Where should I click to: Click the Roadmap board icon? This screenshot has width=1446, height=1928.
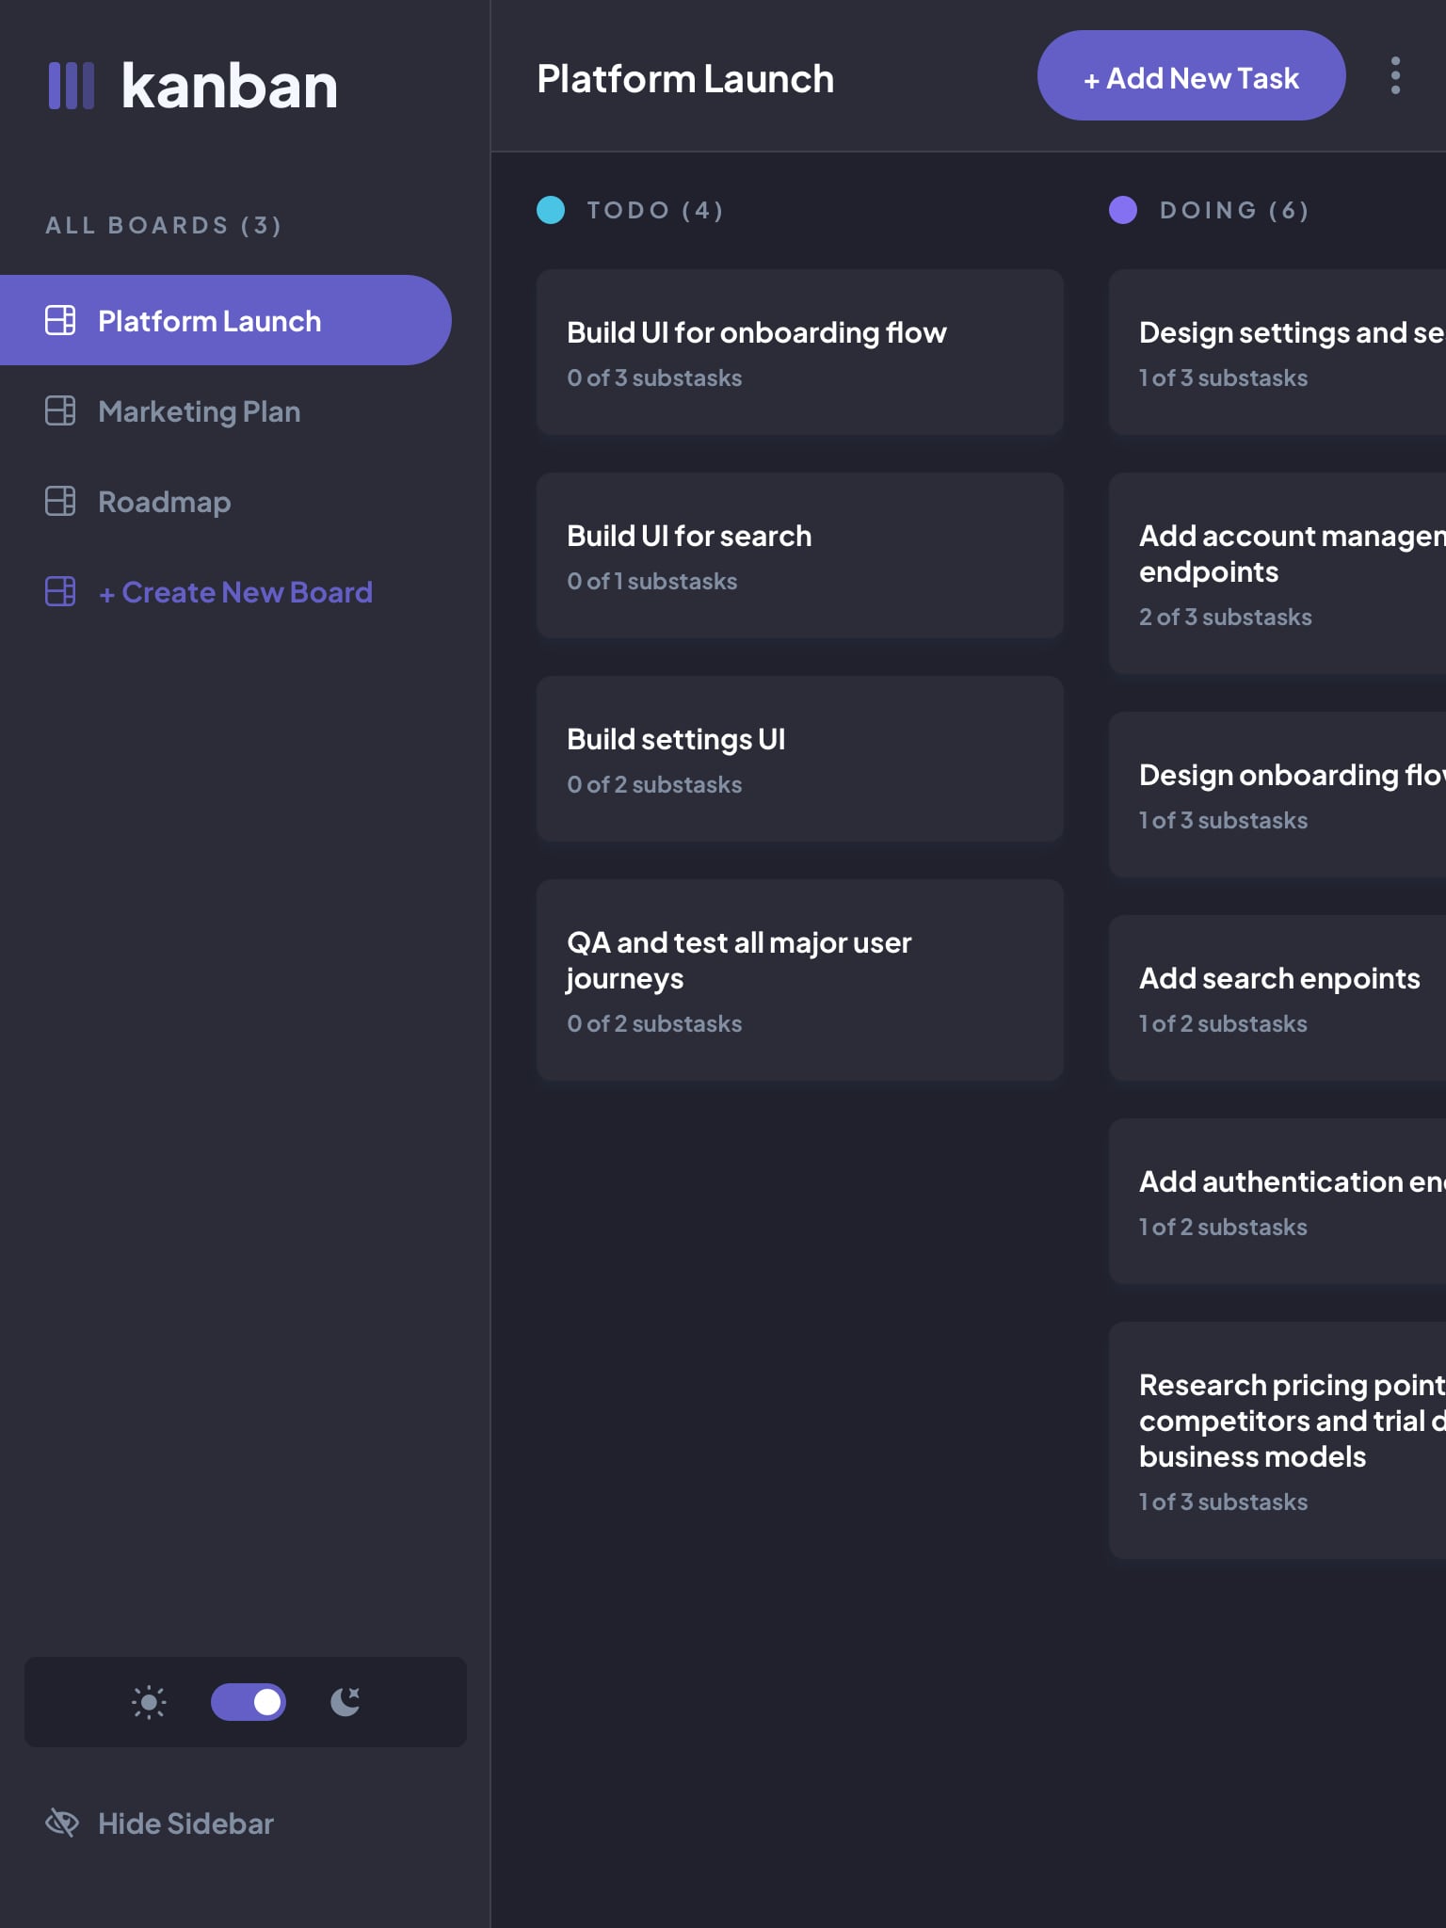tap(60, 501)
